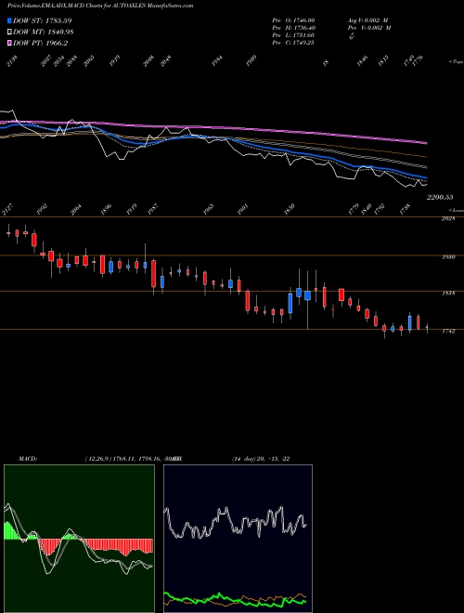Click the first candlestick on the price chart
464x613 pixels.
[8, 230]
